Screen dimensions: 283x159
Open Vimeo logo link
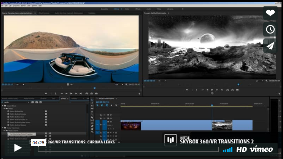(x=261, y=149)
